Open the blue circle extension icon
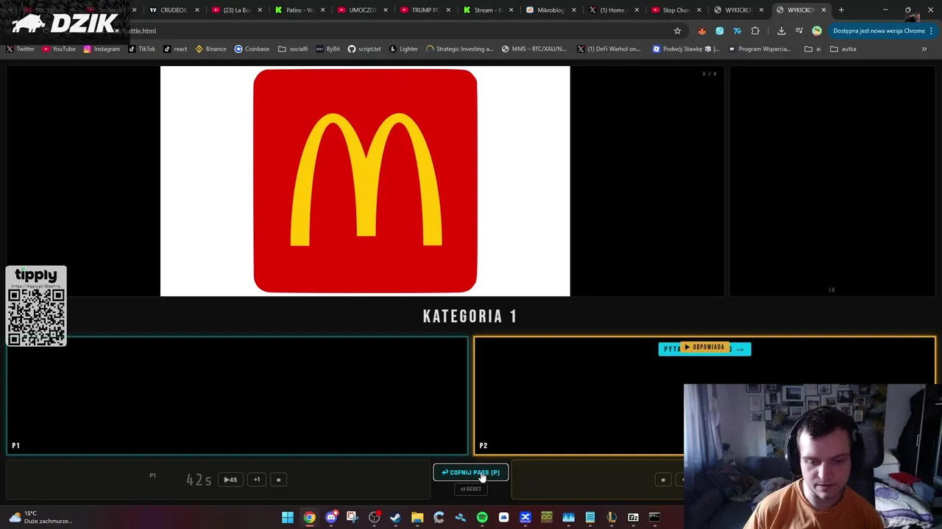Screen dimensions: 942x529 (x=719, y=31)
